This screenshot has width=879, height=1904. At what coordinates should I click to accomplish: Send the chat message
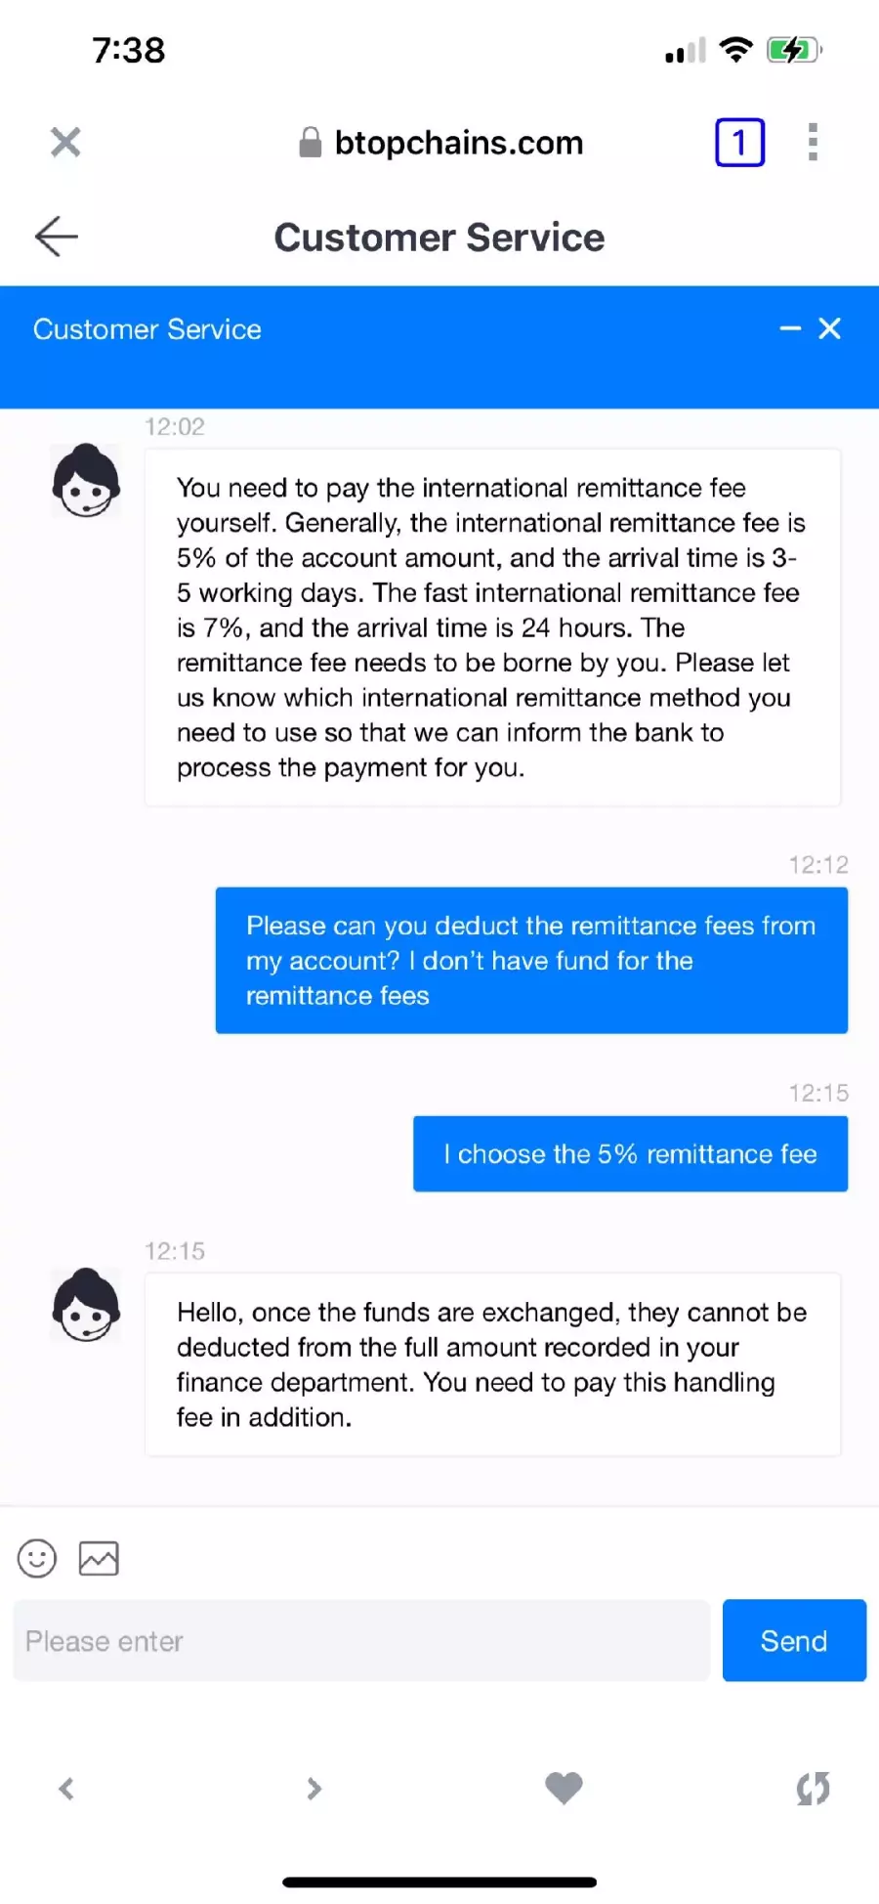click(794, 1640)
